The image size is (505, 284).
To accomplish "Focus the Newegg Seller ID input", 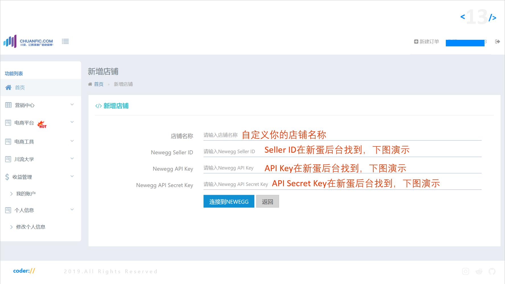I will (x=342, y=152).
